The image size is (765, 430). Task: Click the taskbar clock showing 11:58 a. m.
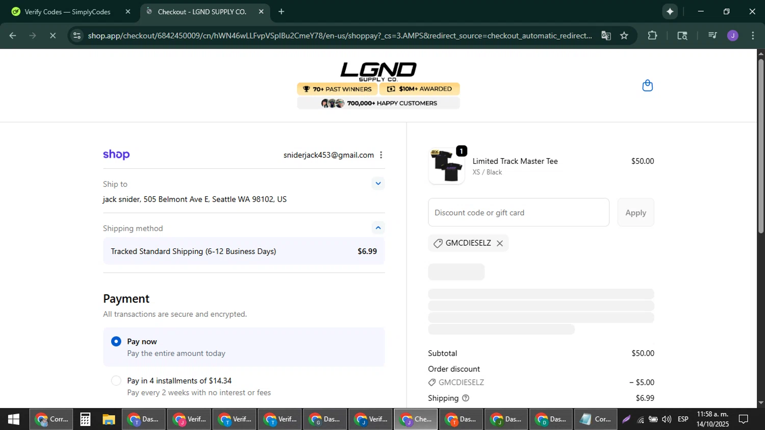[x=712, y=419]
